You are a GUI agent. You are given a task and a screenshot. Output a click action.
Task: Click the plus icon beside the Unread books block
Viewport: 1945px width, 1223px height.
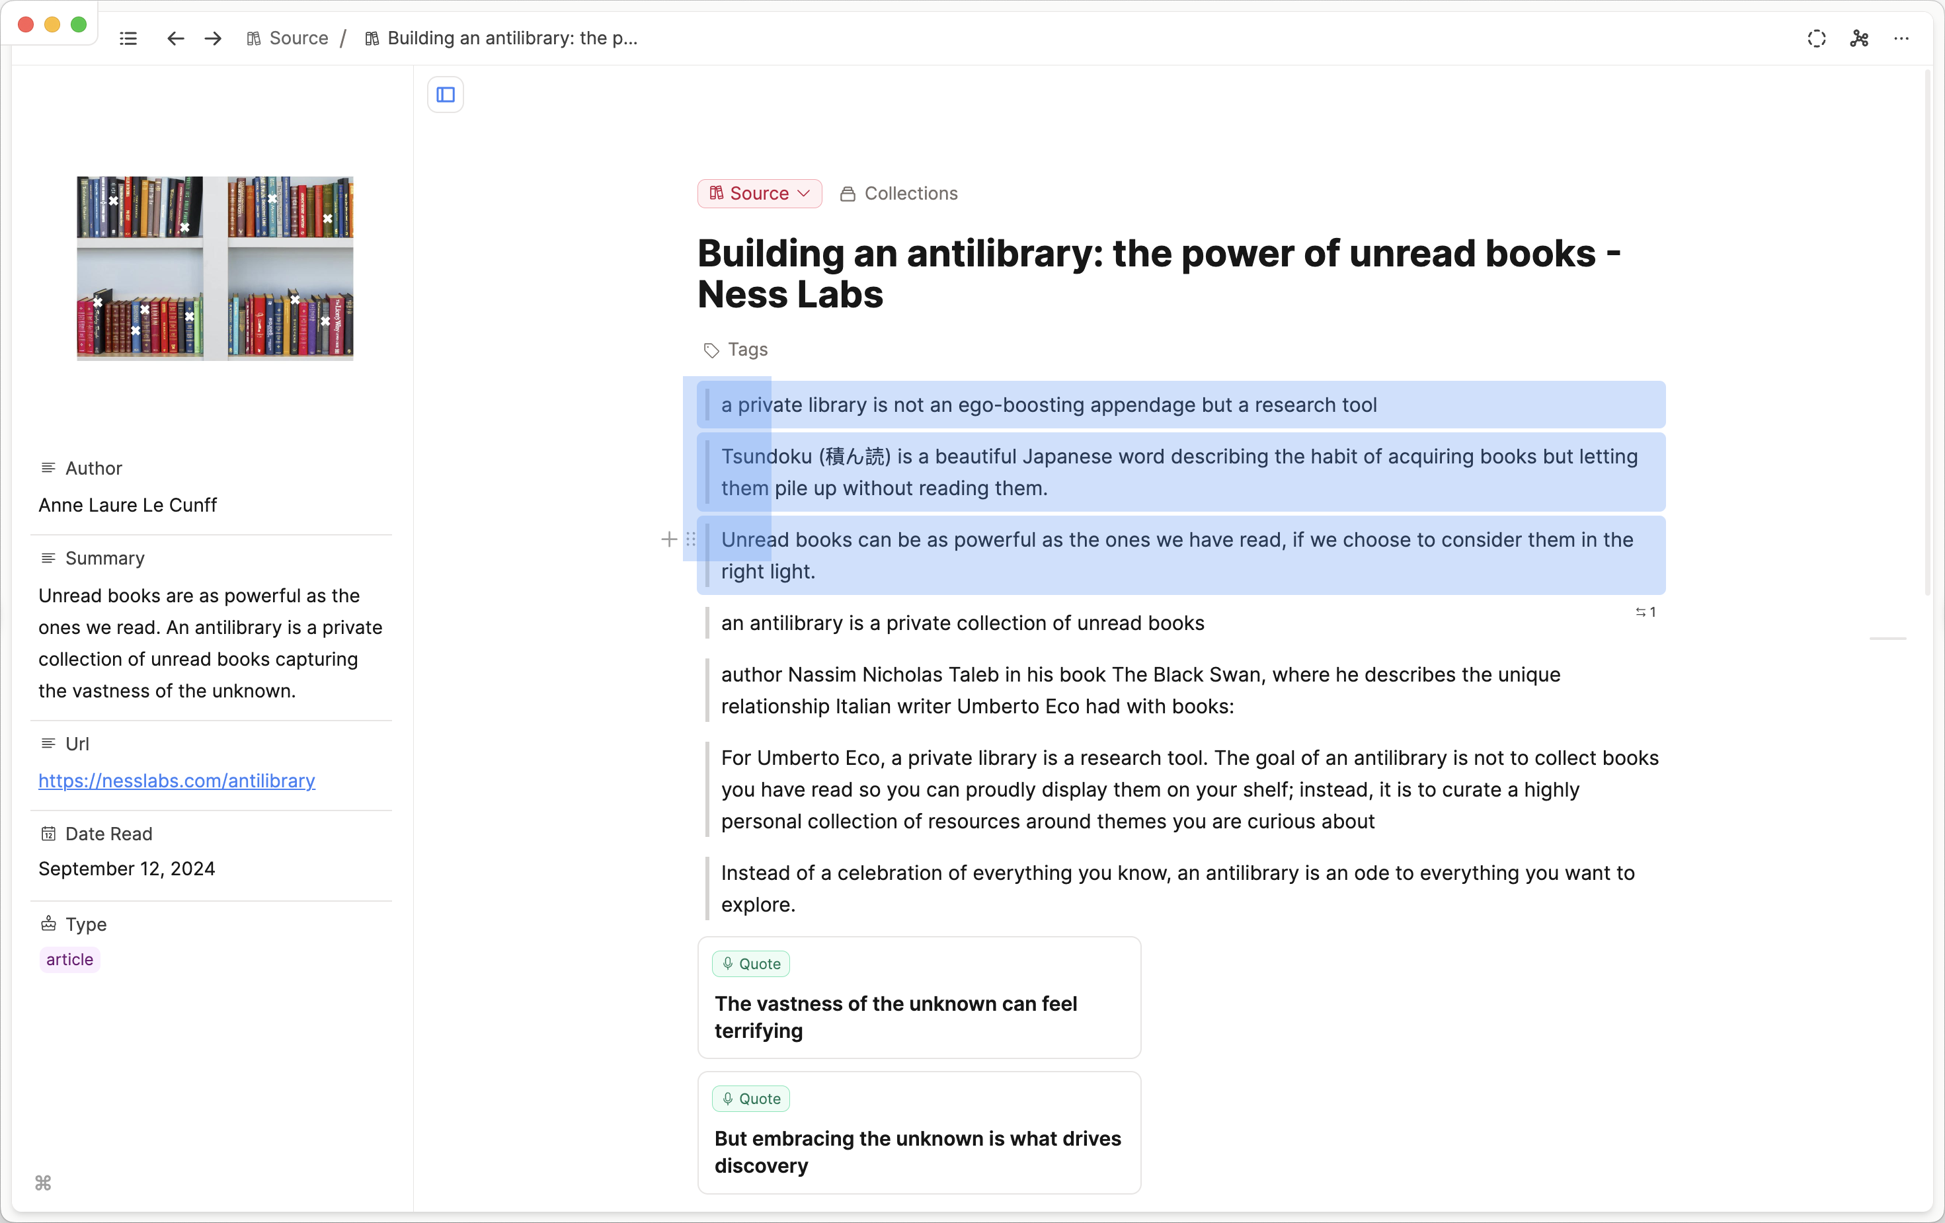point(669,539)
